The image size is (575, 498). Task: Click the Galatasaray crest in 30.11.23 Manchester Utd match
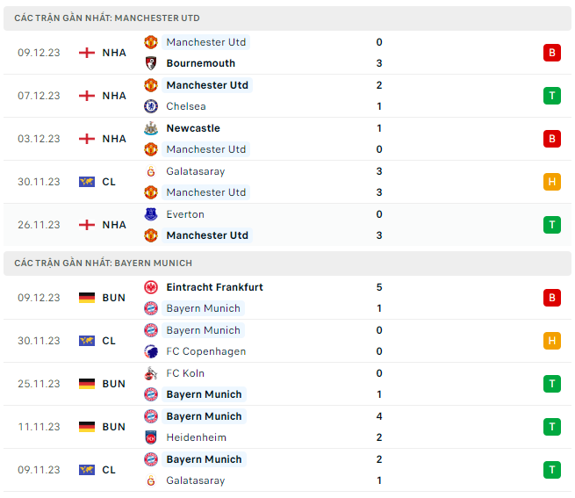click(x=151, y=171)
